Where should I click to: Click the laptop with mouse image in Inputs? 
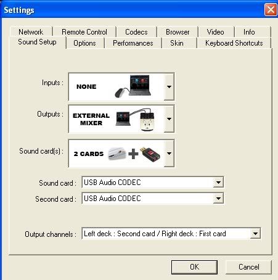pos(133,86)
